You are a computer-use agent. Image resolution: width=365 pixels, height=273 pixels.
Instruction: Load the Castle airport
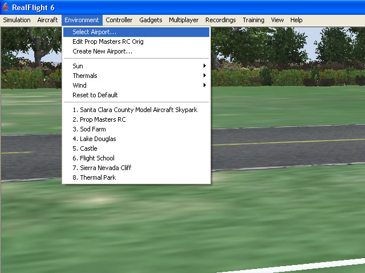(x=136, y=148)
